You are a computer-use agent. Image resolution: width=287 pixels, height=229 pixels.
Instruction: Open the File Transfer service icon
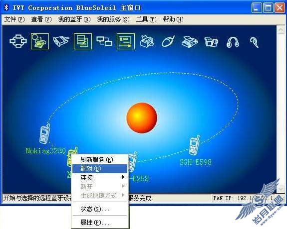[x=83, y=41]
